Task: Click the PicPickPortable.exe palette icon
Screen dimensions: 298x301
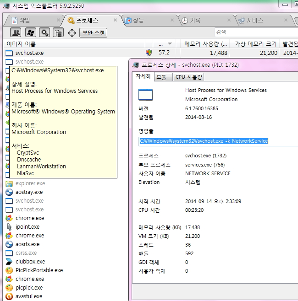Action: click(x=9, y=270)
